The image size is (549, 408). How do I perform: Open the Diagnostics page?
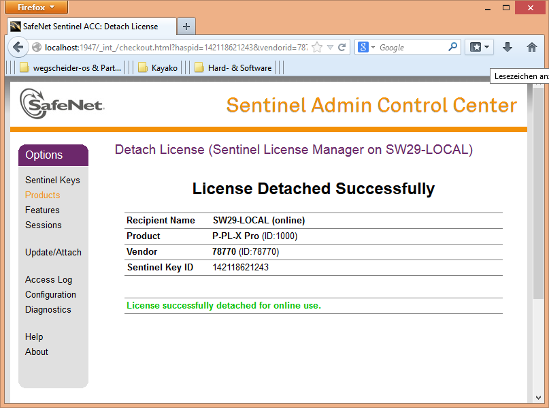coord(48,310)
